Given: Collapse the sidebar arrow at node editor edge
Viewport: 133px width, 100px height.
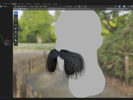Looking at the screenshot, I should [x=12, y=10].
